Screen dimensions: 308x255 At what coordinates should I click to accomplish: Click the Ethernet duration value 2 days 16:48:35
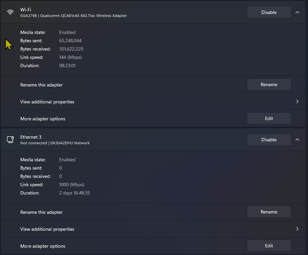(x=75, y=193)
